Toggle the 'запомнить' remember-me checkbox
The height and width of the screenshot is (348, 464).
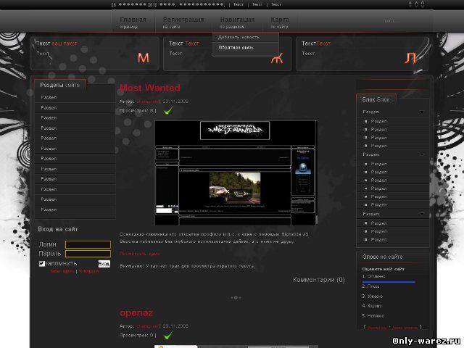[x=42, y=263]
